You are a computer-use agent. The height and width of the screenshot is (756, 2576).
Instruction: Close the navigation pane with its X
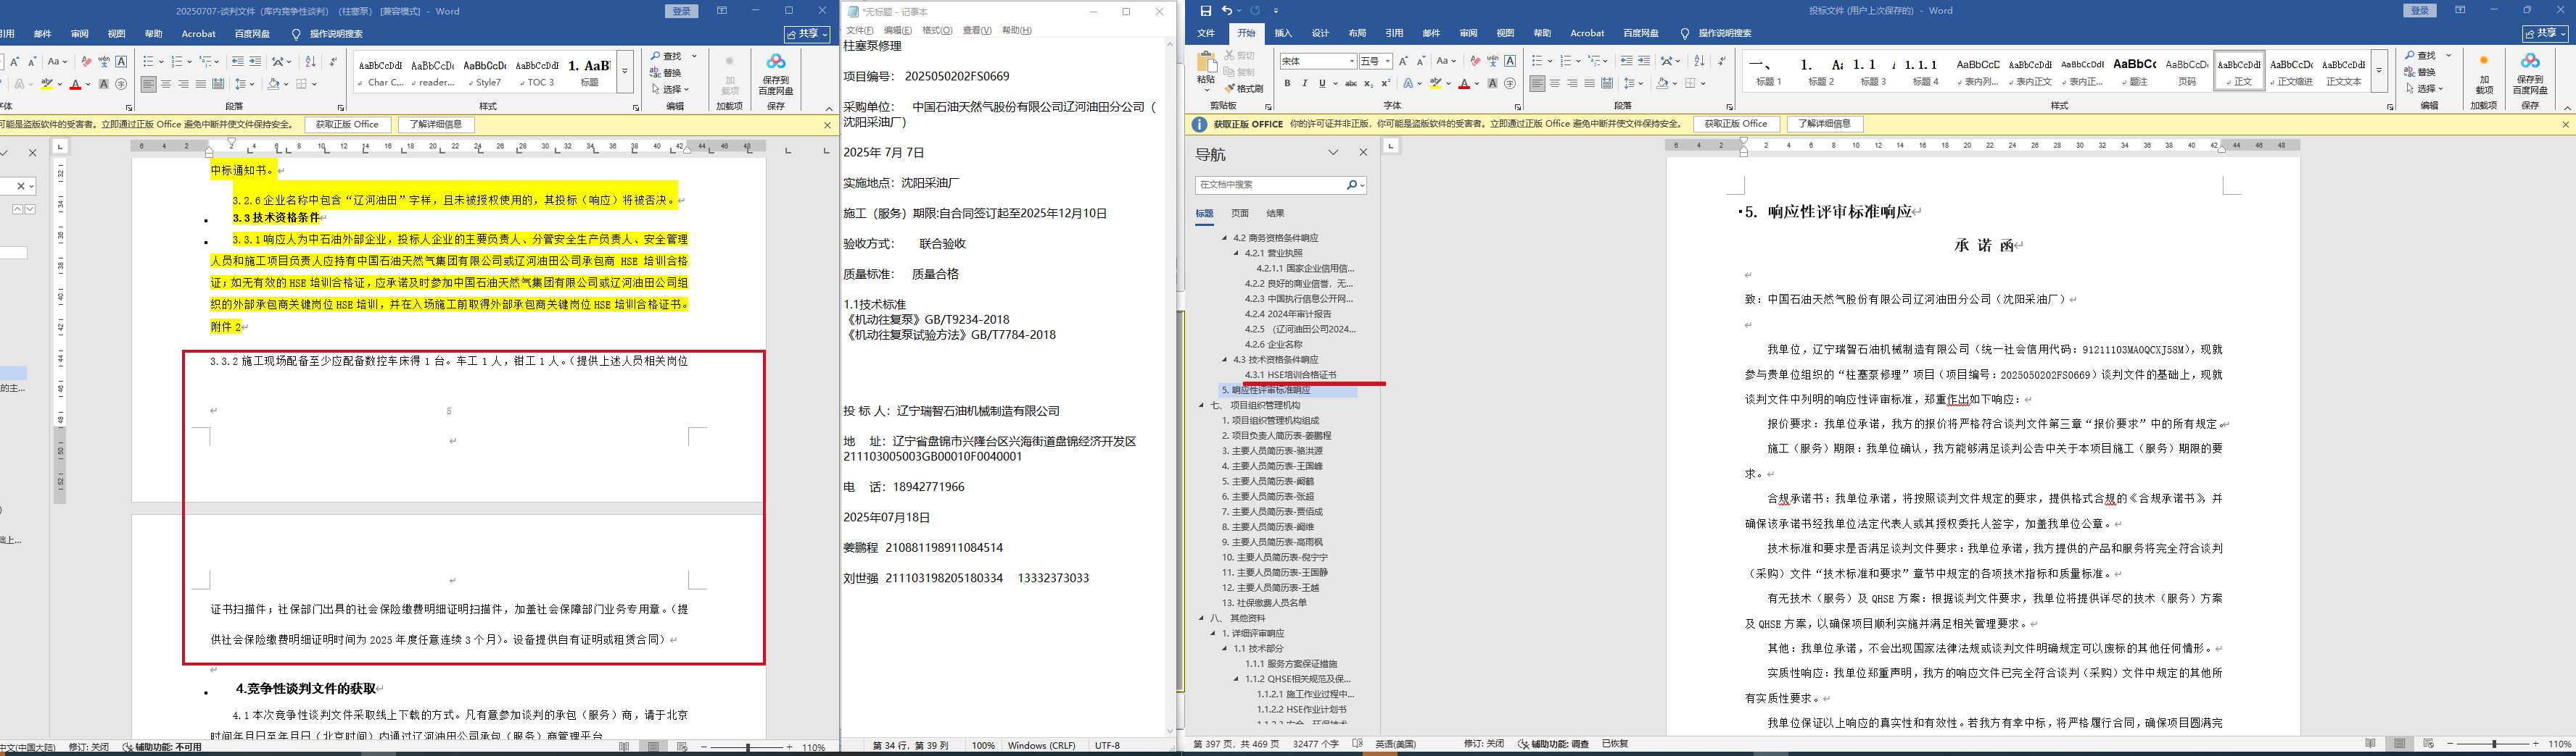click(x=1363, y=153)
